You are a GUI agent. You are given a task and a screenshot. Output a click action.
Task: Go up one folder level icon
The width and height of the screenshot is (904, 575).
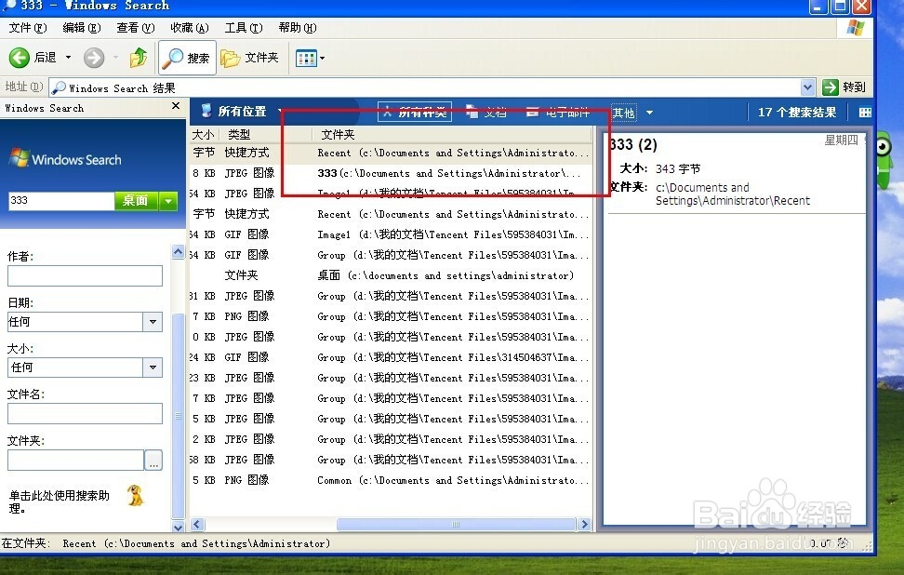click(139, 58)
